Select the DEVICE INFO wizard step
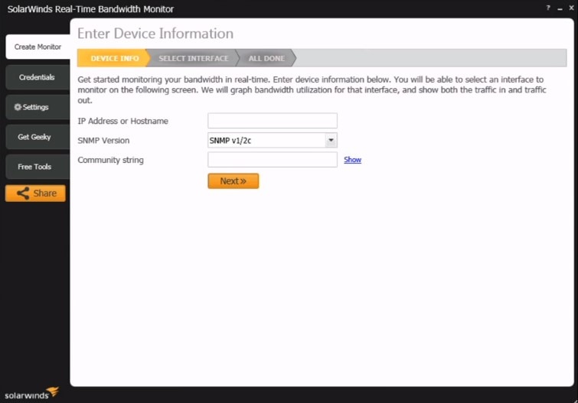 (x=114, y=58)
